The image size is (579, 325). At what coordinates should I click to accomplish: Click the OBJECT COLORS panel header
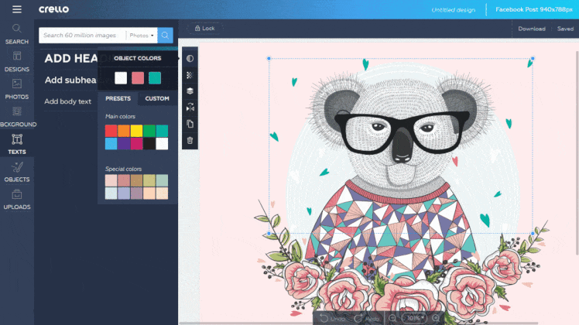137,58
